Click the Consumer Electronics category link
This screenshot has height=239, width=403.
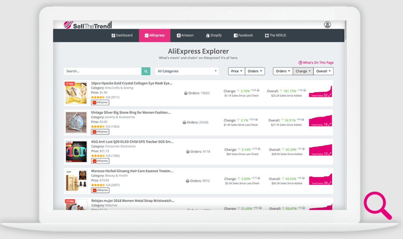click(x=120, y=146)
